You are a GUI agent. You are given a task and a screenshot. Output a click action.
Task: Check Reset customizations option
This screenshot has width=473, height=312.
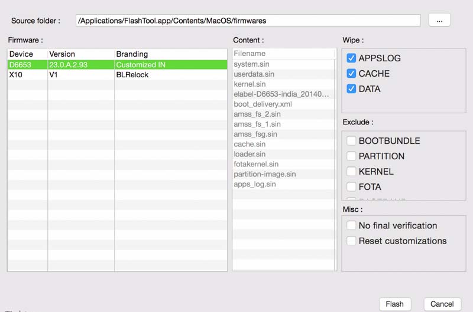(x=351, y=241)
